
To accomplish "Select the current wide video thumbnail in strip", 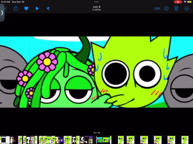I will point(104,140).
